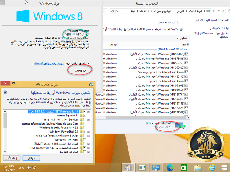Open Microsoft Edge from the taskbar

pyautogui.click(x=170, y=168)
